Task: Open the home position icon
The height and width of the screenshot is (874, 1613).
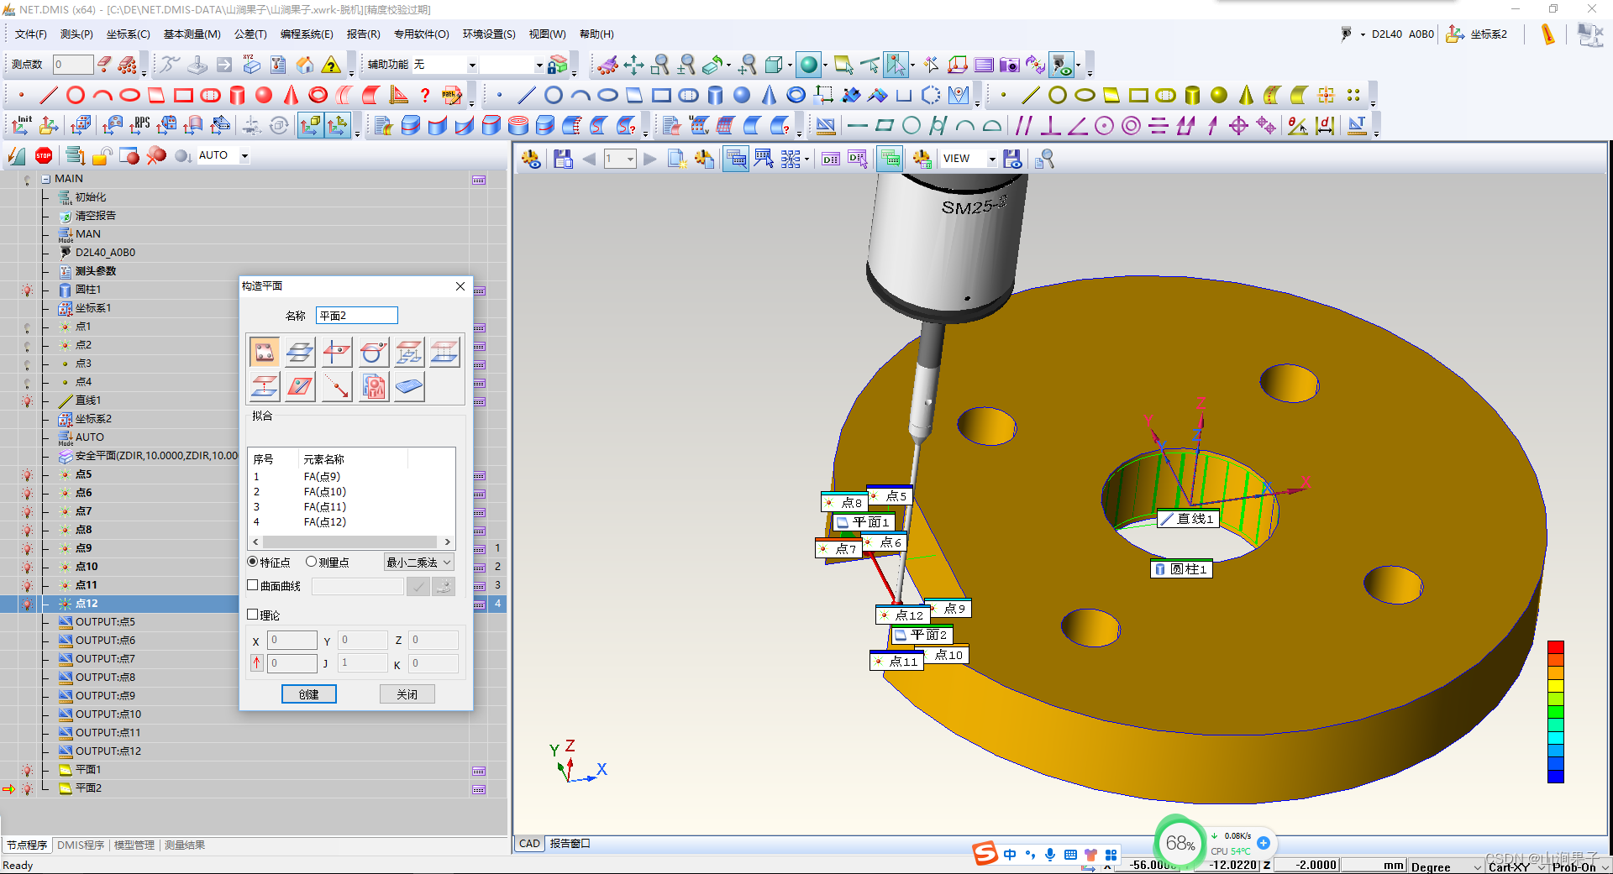Action: click(305, 65)
